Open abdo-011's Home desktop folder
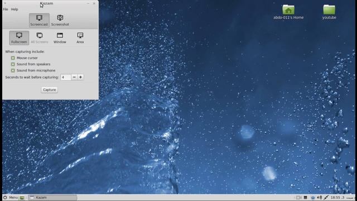 tap(288, 12)
